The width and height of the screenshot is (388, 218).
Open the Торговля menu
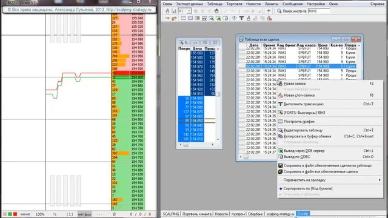point(234,4)
